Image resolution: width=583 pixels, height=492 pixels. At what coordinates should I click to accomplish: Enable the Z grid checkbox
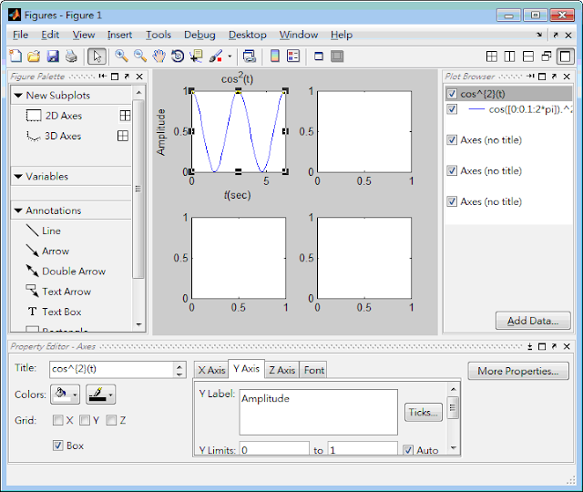click(111, 420)
